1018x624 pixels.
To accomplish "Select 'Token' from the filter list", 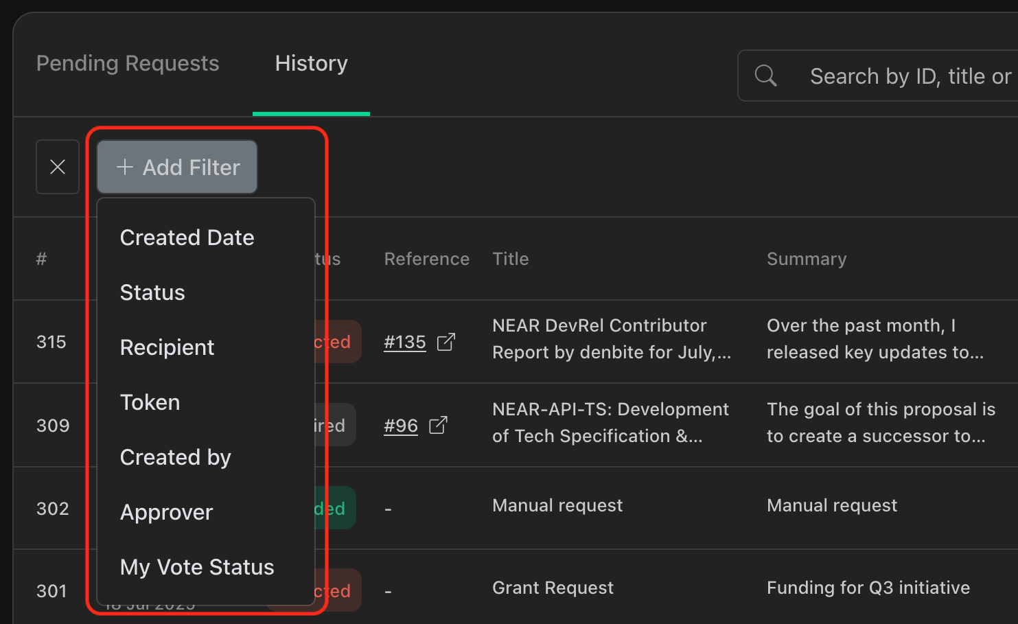I will tap(150, 402).
